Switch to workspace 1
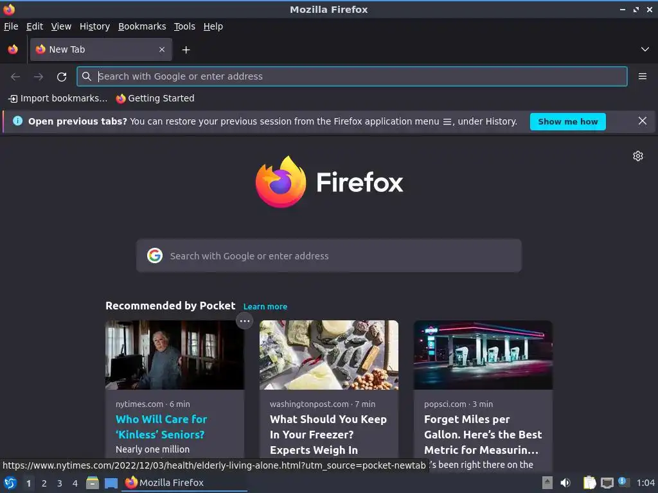658x493 pixels. [x=28, y=483]
